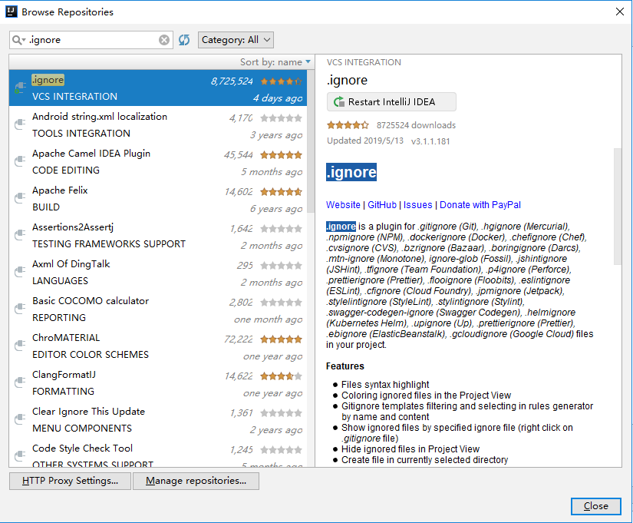Click the plug icon beside Apache Felix
633x523 pixels.
point(20,198)
